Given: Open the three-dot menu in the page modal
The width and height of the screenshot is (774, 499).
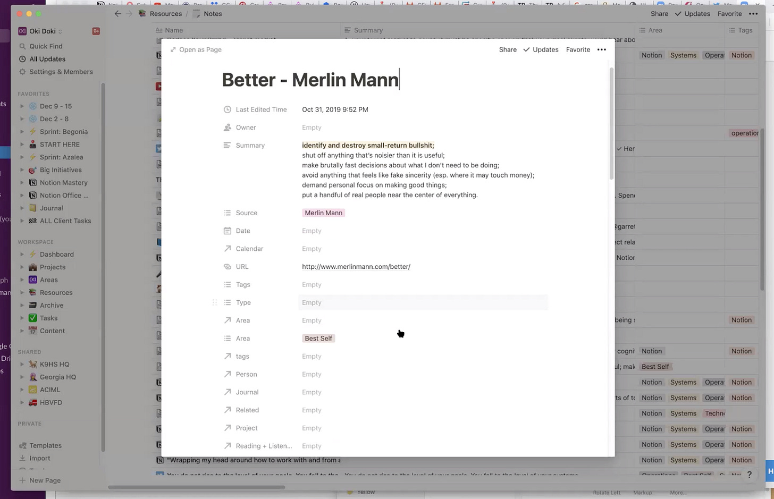Looking at the screenshot, I should 601,49.
